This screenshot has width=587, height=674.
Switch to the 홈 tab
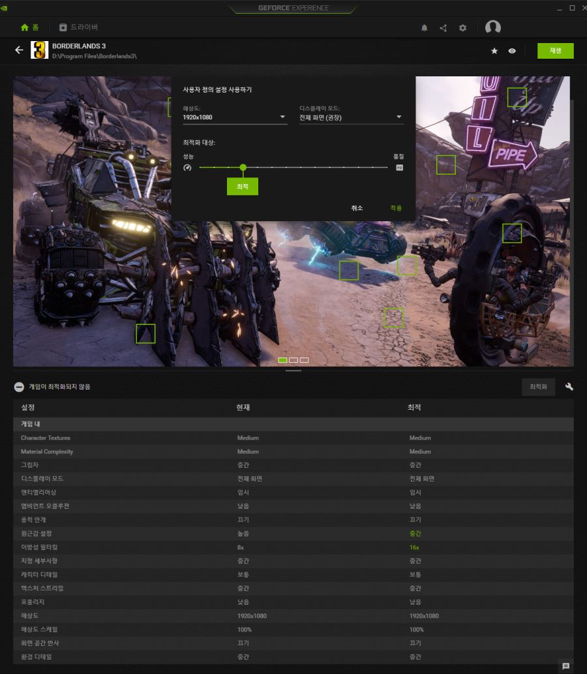[29, 27]
